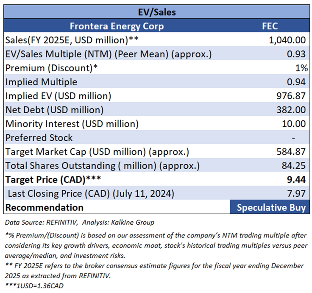Select the Frontera Energy Corp header cell
The image size is (312, 293).
[x=117, y=26]
